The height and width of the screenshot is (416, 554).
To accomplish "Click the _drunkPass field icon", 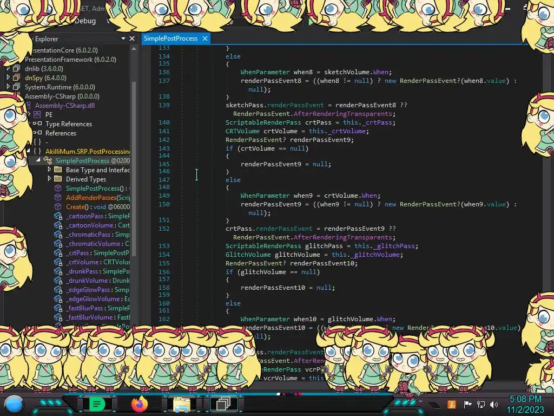I will (58, 271).
